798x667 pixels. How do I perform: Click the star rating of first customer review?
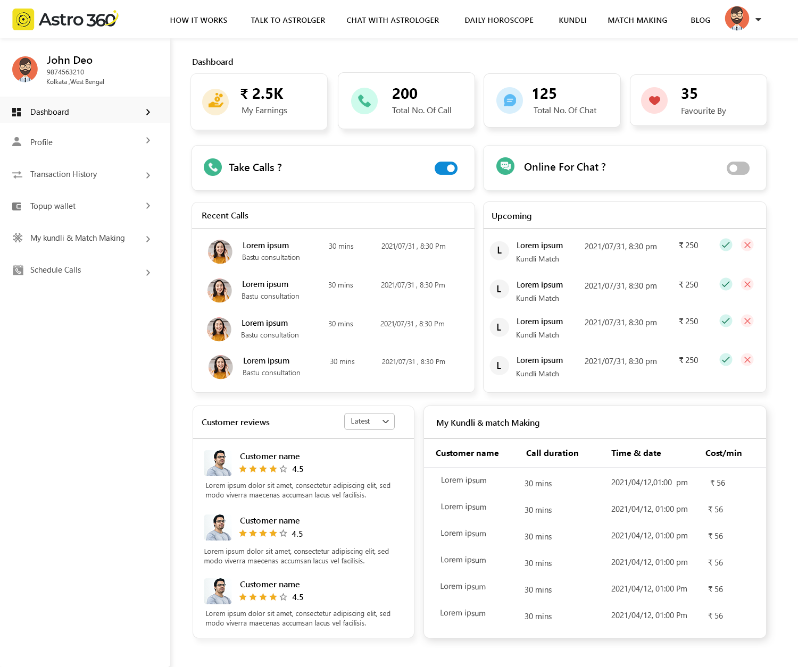(x=263, y=469)
